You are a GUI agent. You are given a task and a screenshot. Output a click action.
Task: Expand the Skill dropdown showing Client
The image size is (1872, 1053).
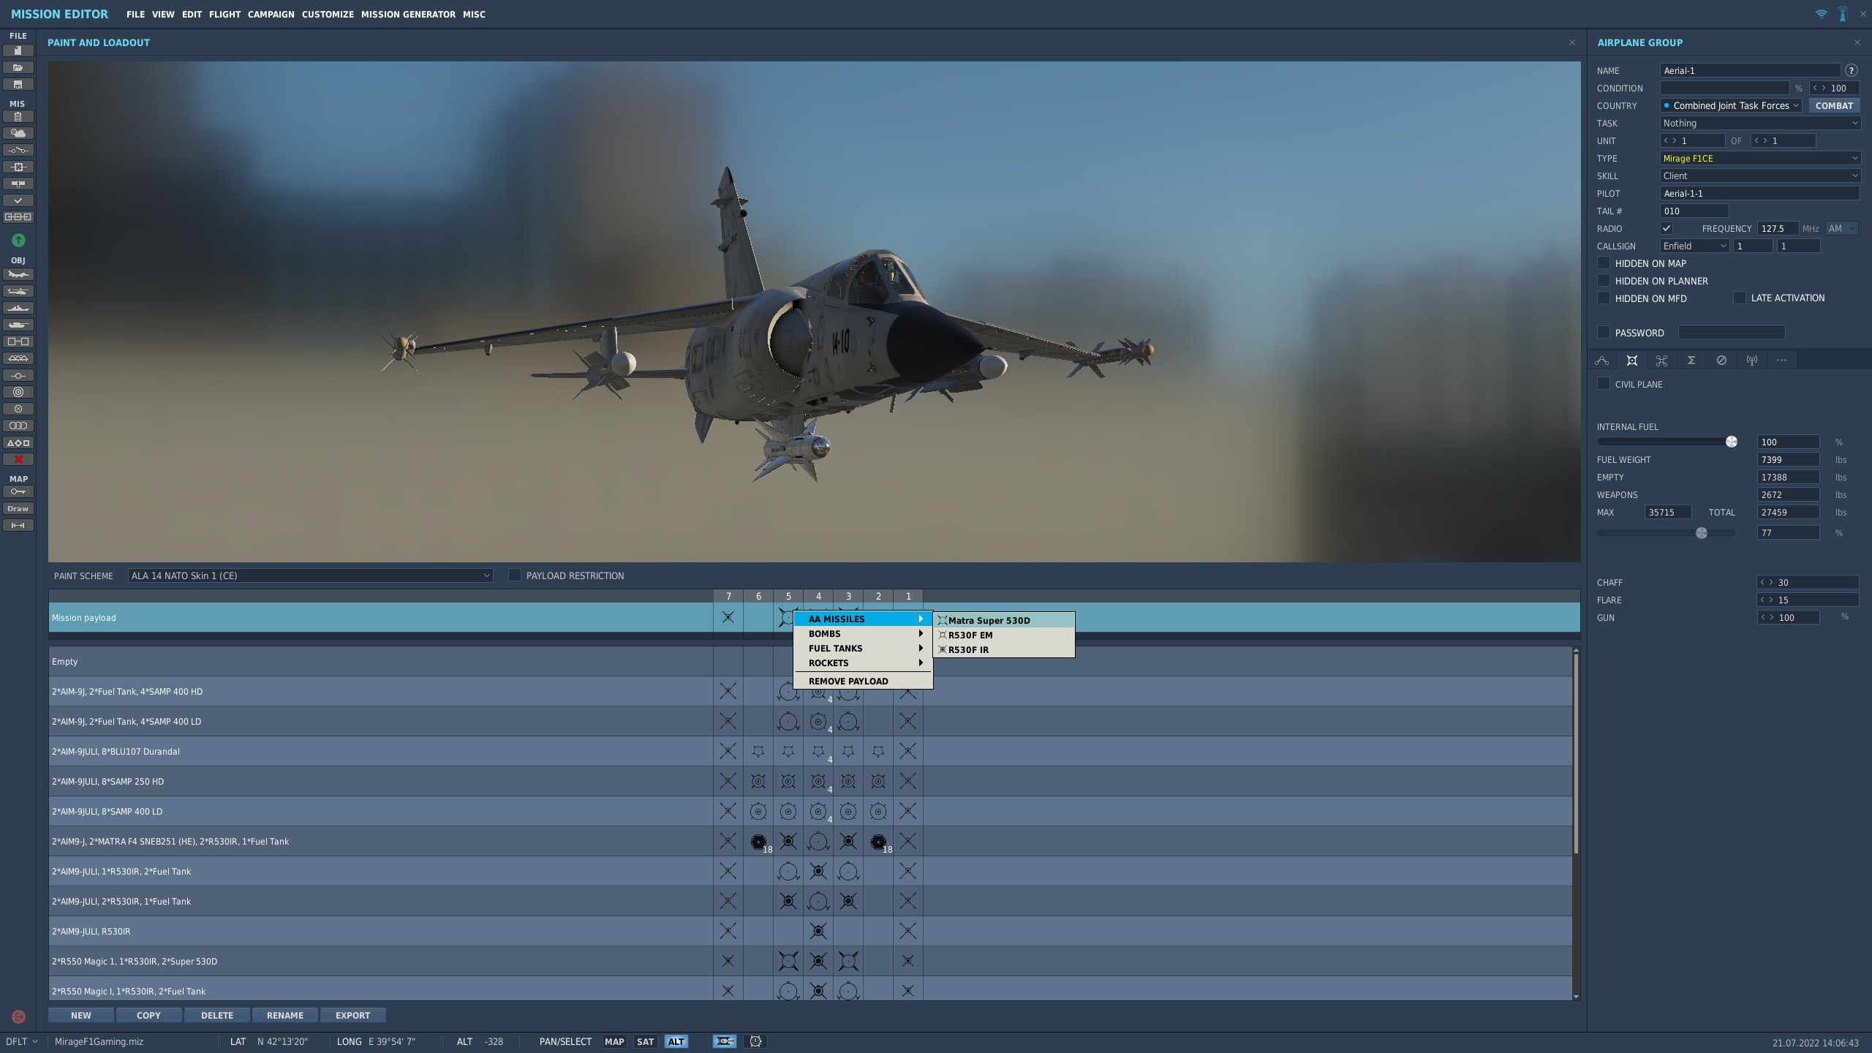coord(1759,175)
